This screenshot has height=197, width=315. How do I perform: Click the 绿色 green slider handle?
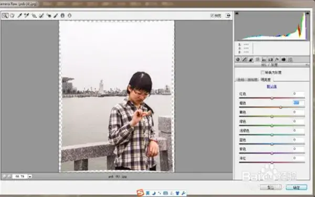(272, 126)
